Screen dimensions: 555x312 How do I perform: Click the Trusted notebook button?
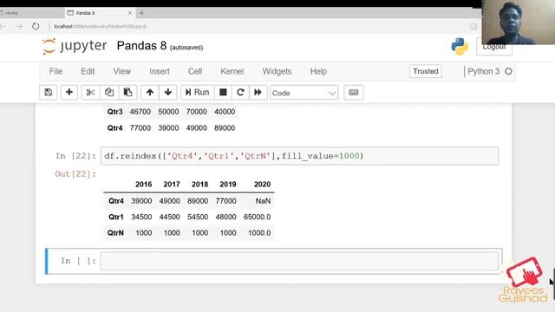click(426, 71)
